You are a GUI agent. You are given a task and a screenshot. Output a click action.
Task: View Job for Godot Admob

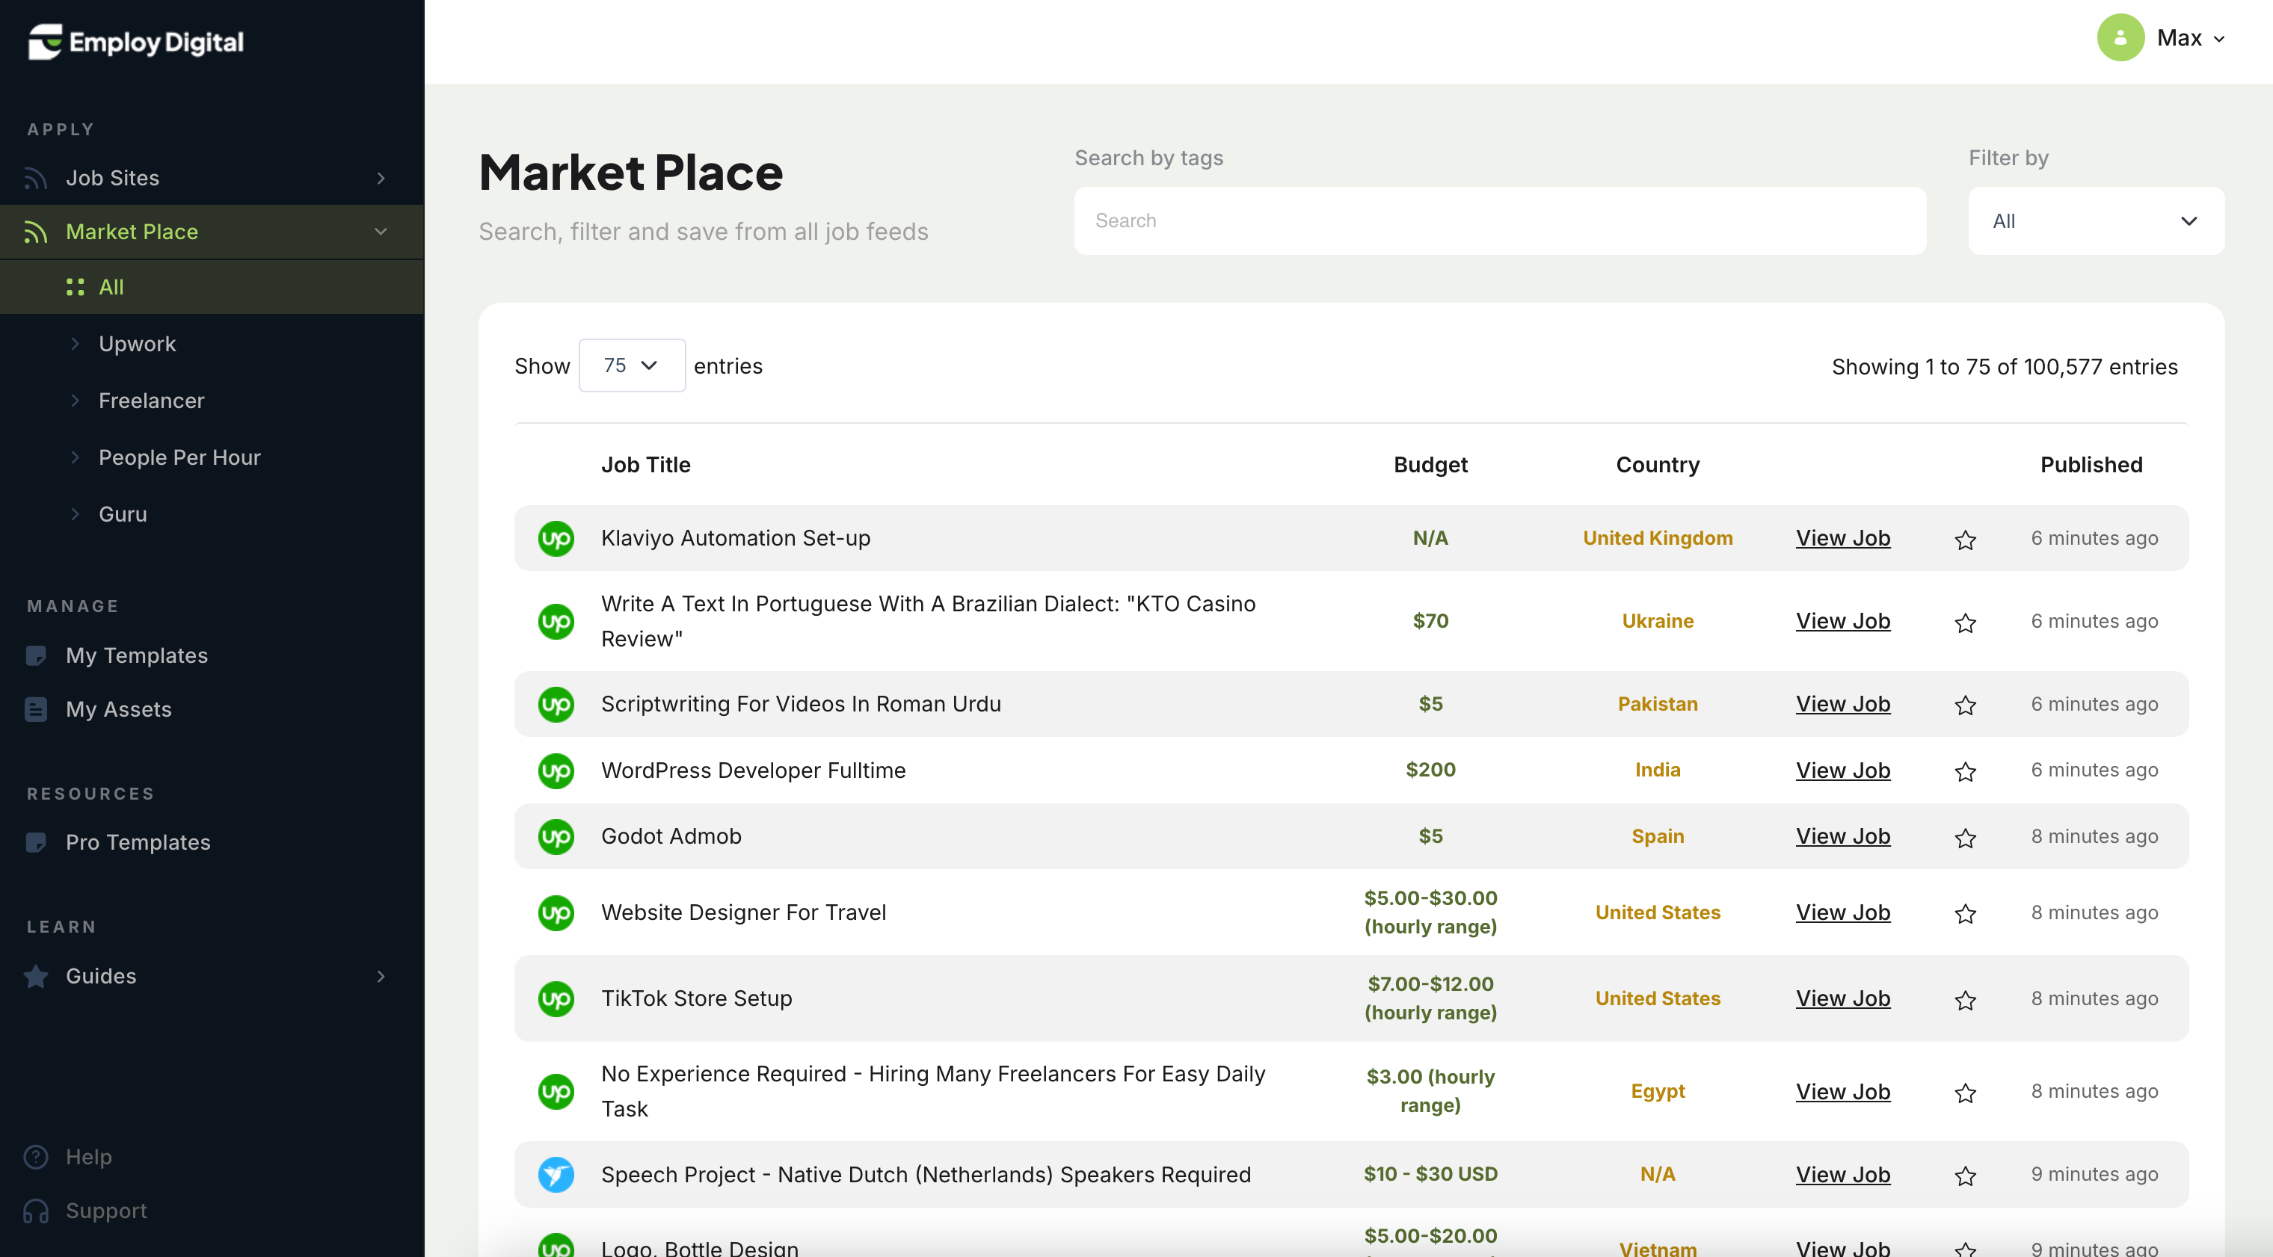1842,836
